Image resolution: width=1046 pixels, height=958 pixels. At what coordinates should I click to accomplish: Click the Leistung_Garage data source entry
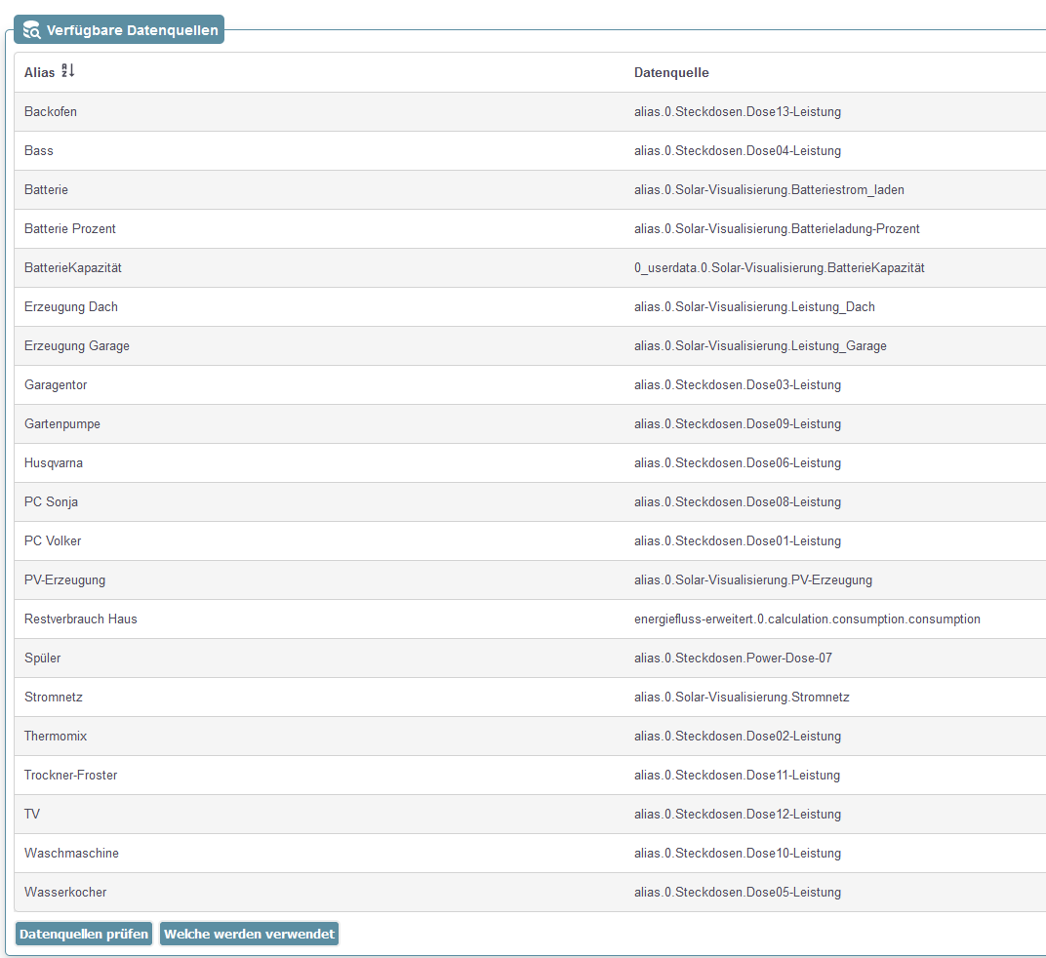(x=760, y=345)
